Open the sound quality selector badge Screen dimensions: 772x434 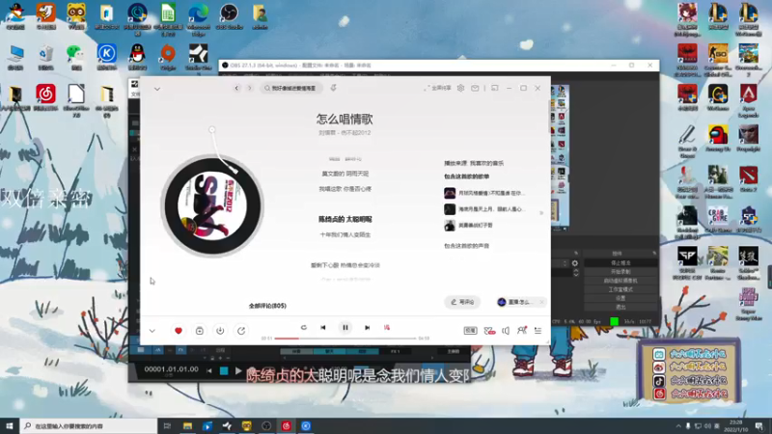point(470,331)
